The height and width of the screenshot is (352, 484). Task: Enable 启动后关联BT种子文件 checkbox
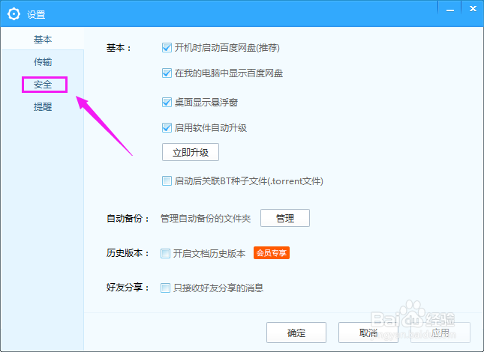click(167, 181)
